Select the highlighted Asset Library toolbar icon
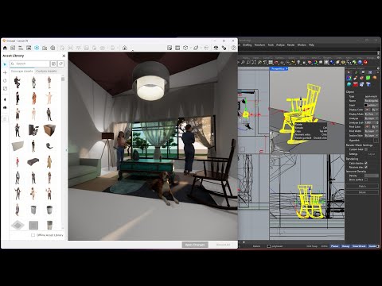The width and height of the screenshot is (382, 286). point(37,48)
